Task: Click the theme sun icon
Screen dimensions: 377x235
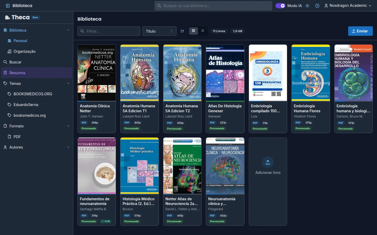Action: click(x=307, y=6)
